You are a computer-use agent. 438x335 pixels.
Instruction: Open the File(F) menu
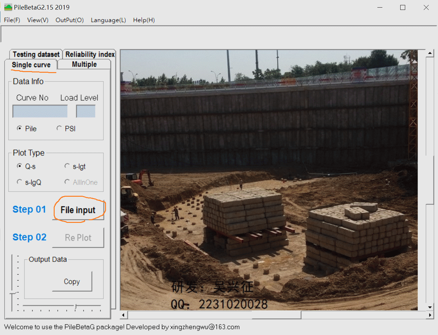click(x=12, y=20)
